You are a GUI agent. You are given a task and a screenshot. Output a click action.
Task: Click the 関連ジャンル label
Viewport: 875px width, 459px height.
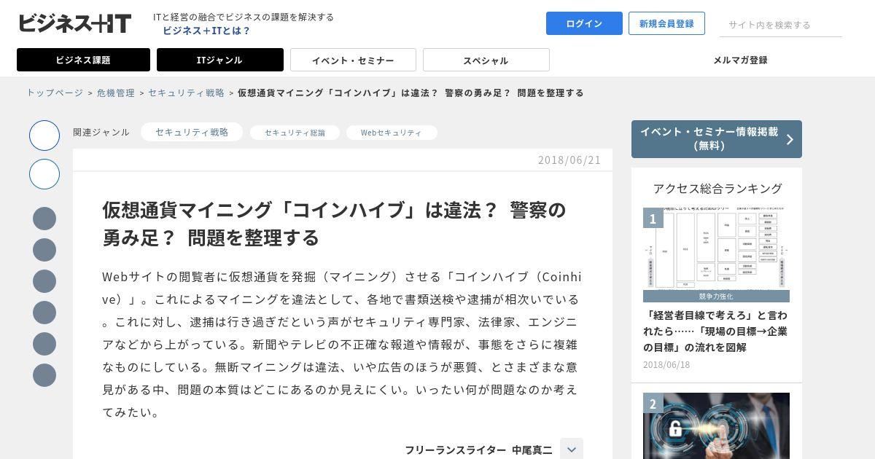pos(101,132)
